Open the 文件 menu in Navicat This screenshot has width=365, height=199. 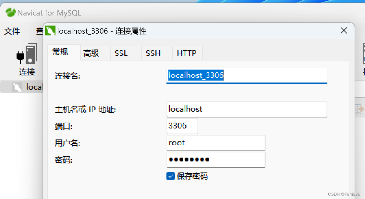coord(12,31)
